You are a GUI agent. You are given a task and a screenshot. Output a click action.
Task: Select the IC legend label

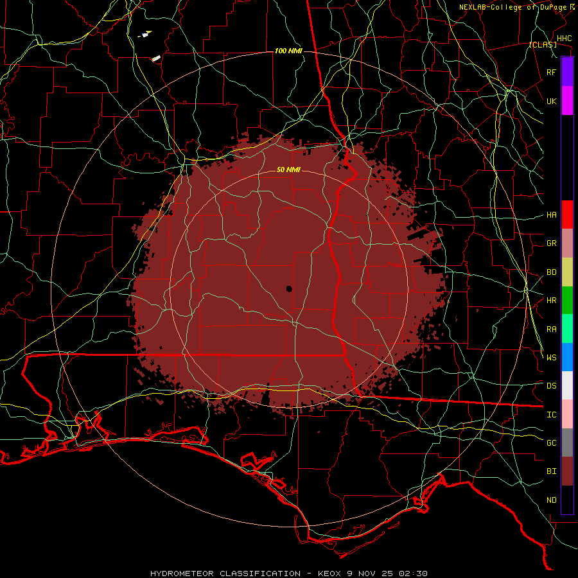(x=551, y=415)
